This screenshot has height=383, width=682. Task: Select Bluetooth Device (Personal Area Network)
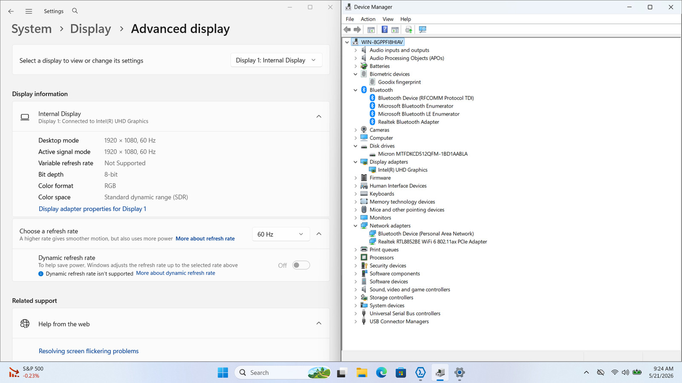tap(426, 234)
